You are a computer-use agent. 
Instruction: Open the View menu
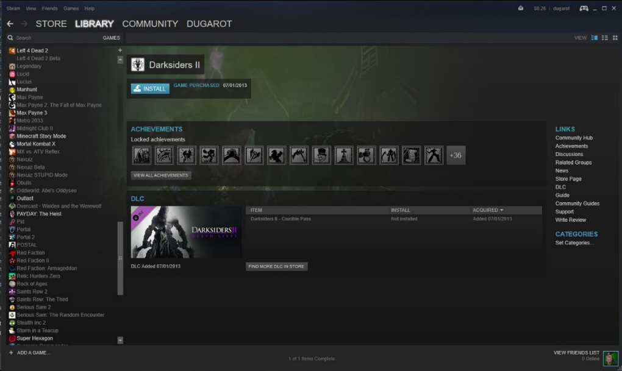click(x=31, y=9)
